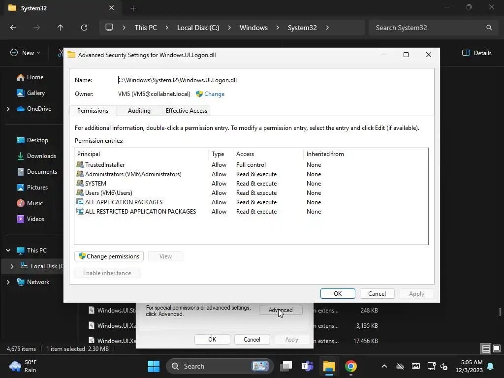Expand chevron after Local Disk (C:) in breadcrumb
The image size is (504, 378).
(229, 28)
